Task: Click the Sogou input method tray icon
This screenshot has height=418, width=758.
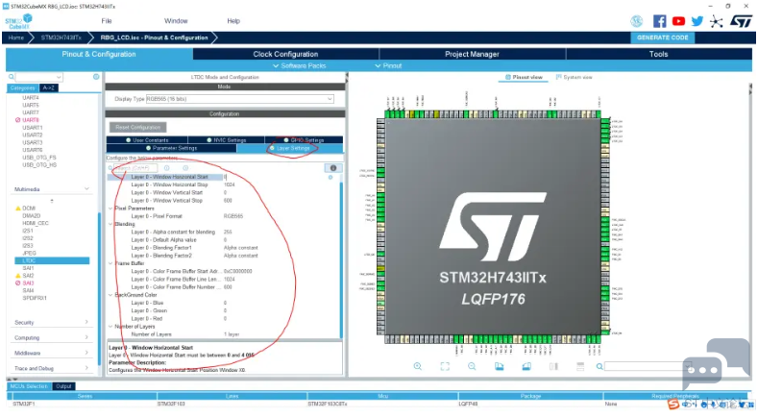Action: (x=673, y=404)
